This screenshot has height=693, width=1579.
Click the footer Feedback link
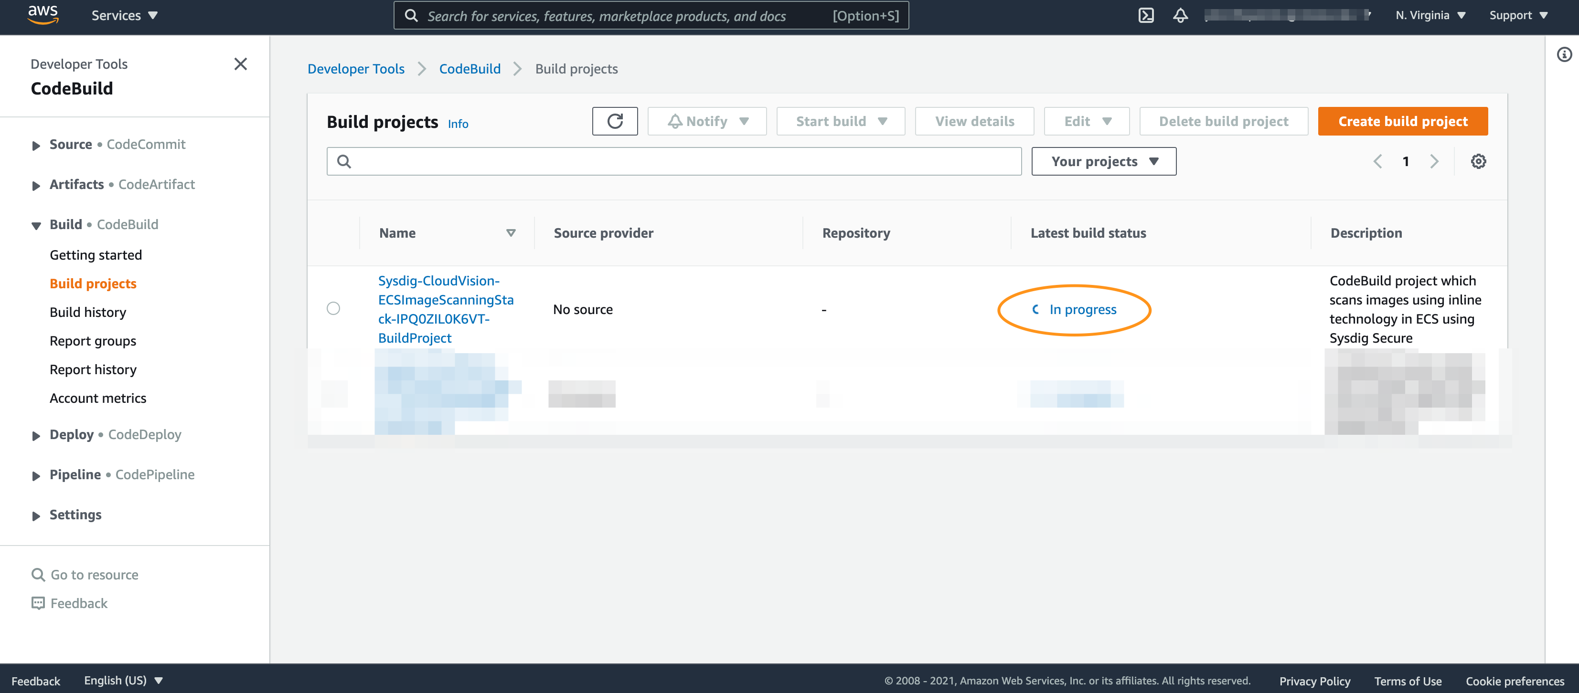click(x=35, y=681)
